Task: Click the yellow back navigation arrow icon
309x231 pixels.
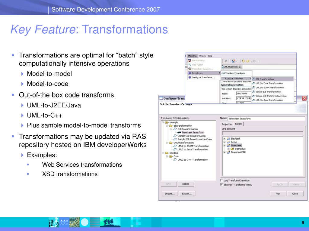Action: [244, 61]
